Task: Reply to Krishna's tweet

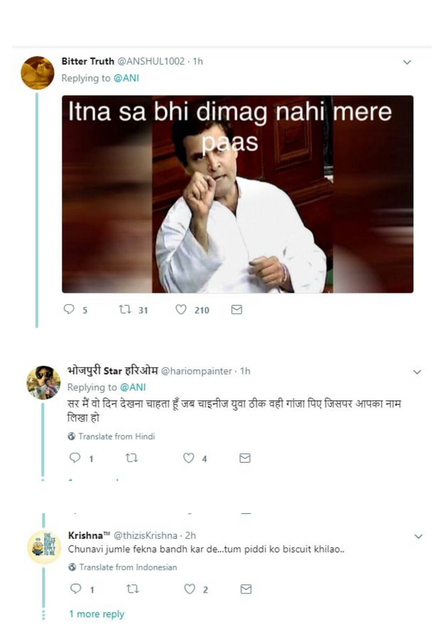Action: [76, 589]
